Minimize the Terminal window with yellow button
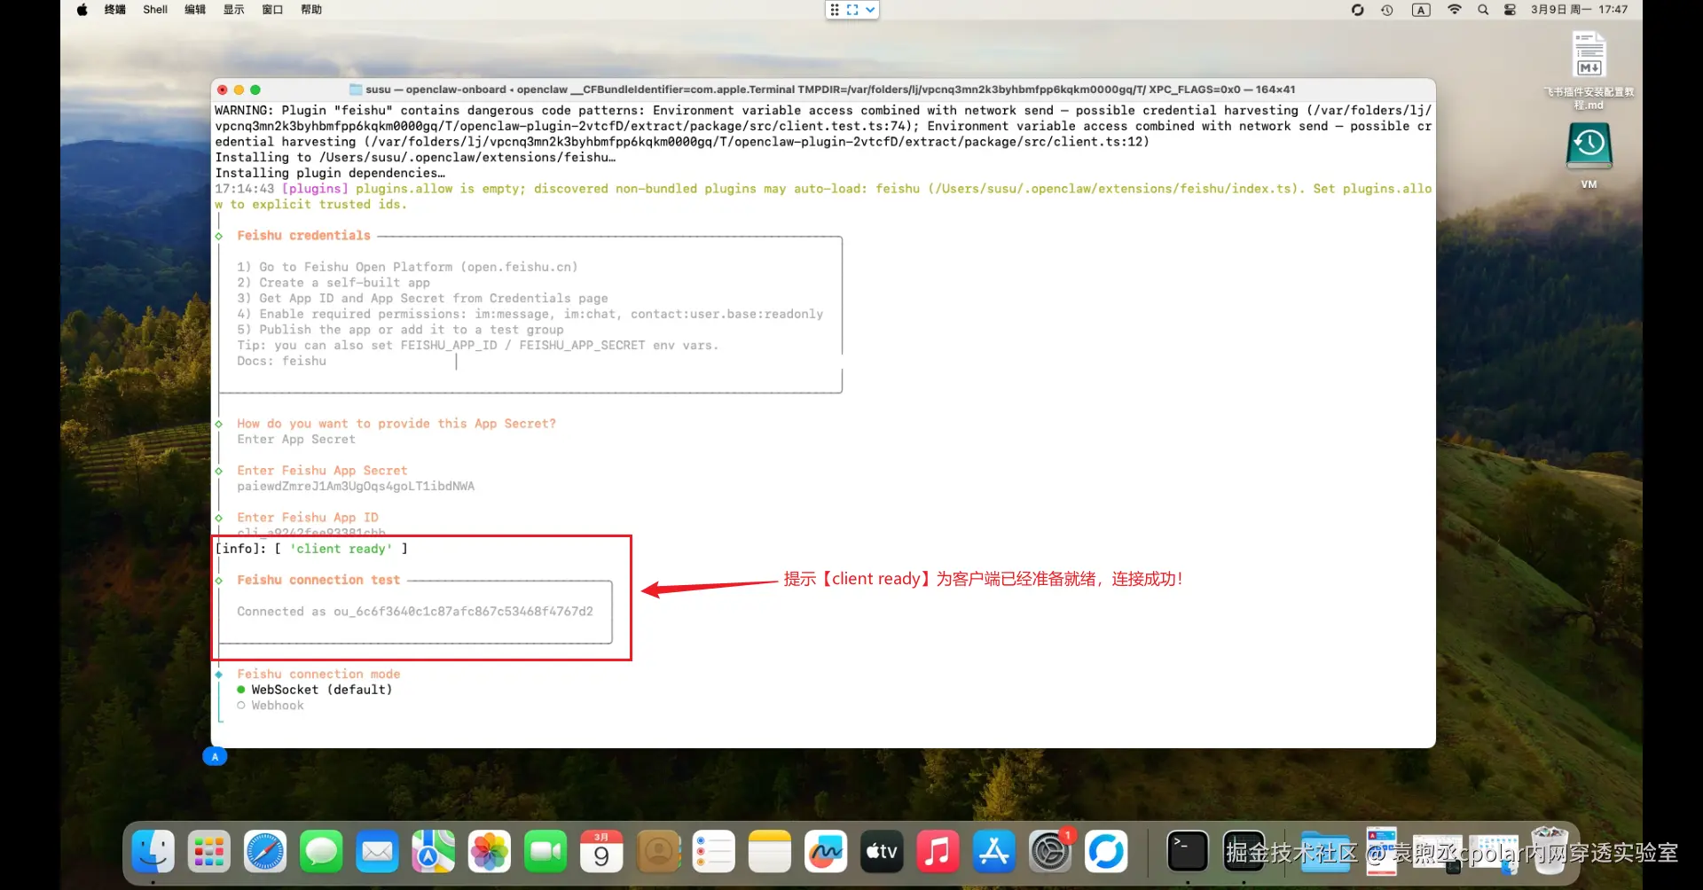This screenshot has width=1703, height=890. coord(239,90)
